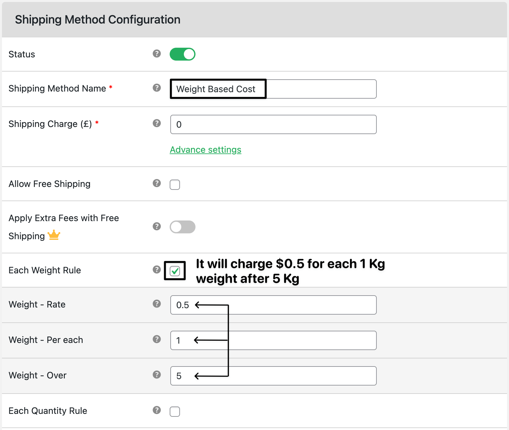The height and width of the screenshot is (430, 509).
Task: Click the Weight - Rate input field
Action: coord(273,305)
